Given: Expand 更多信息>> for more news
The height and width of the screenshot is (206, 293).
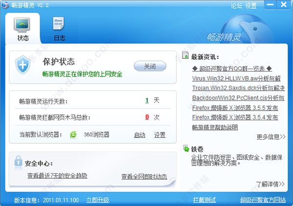Looking at the screenshot, I should 271,137.
